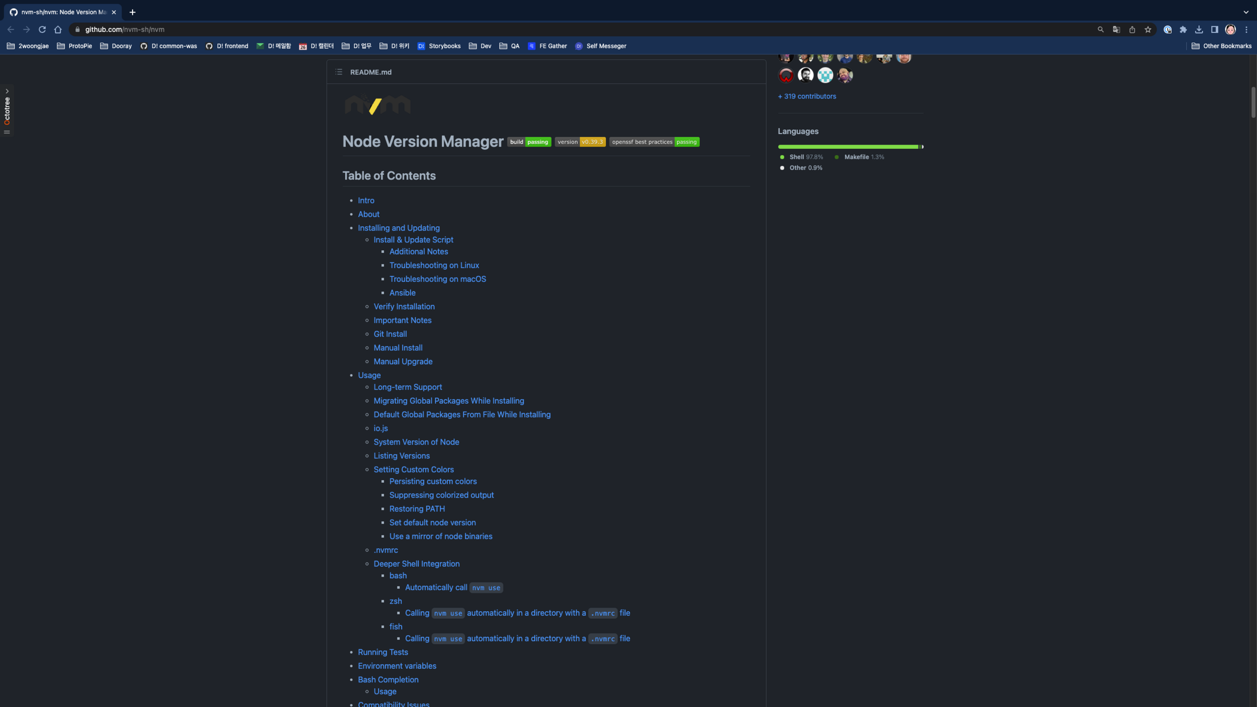Open the Other Bookmarks folder
1257x707 pixels.
click(x=1221, y=46)
